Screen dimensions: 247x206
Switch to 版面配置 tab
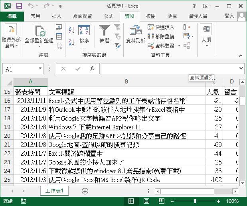tap(83, 16)
